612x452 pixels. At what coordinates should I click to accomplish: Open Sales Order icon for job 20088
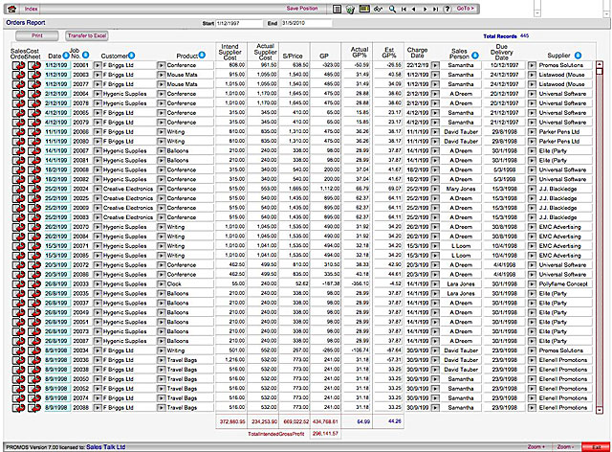18,407
